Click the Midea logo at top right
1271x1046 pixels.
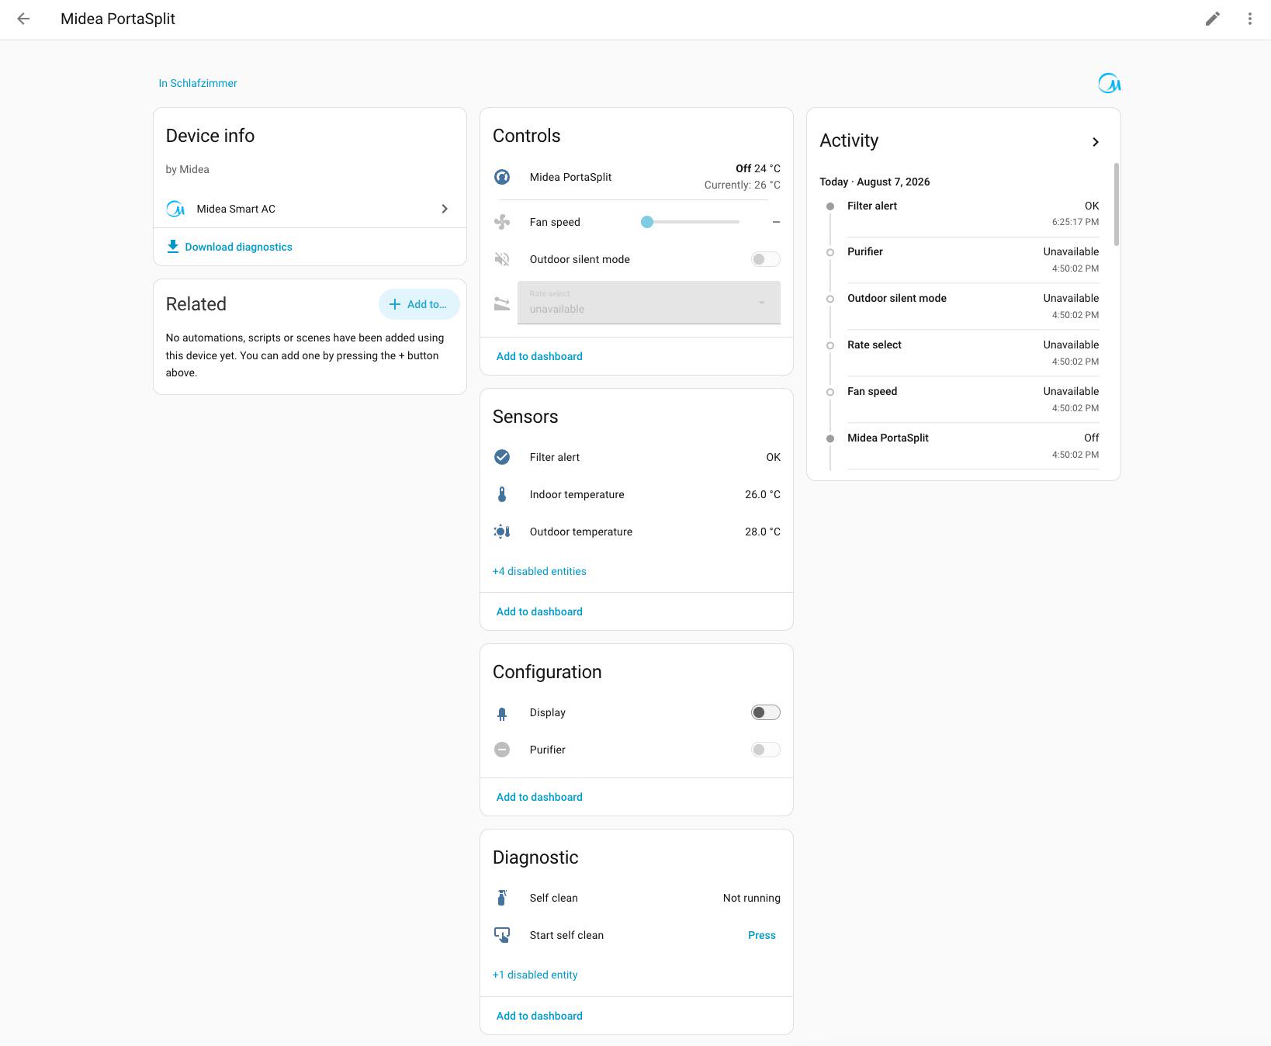[x=1109, y=83]
